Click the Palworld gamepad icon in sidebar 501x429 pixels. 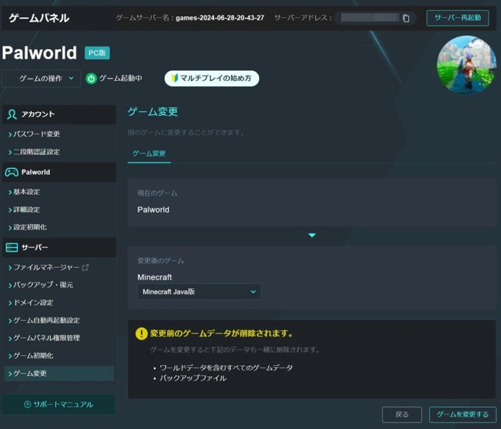(12, 173)
